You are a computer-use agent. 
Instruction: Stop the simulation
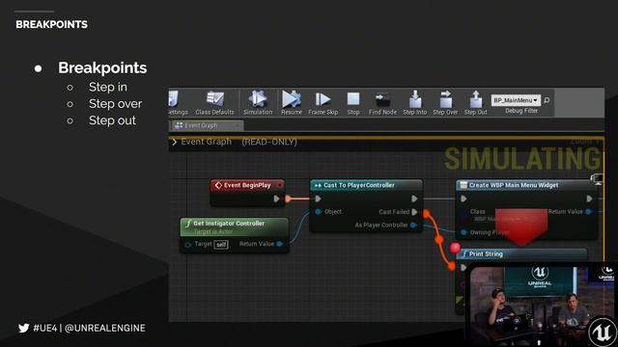353,103
